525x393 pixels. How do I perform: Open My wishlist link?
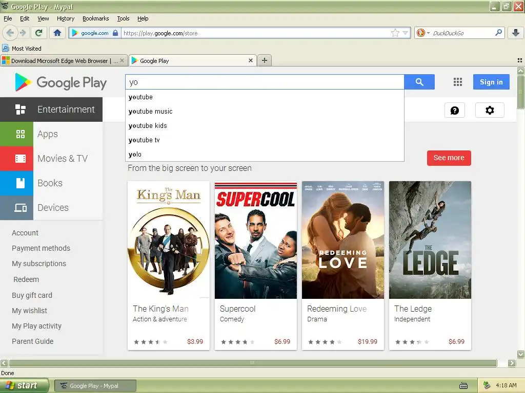(29, 311)
